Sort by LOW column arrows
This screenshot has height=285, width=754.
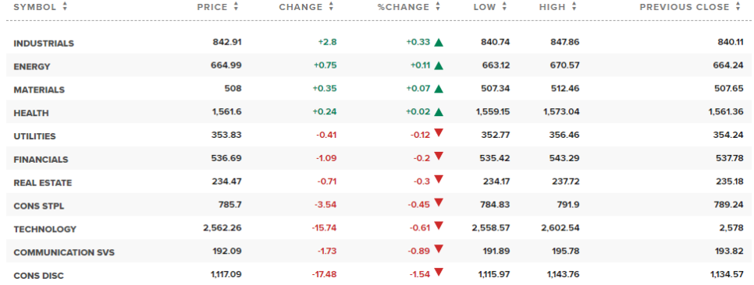504,7
